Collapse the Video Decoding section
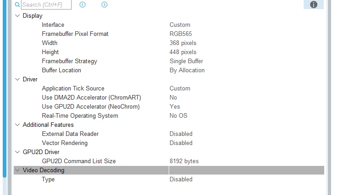Viewport: 342px width, 195px height. 17,170
